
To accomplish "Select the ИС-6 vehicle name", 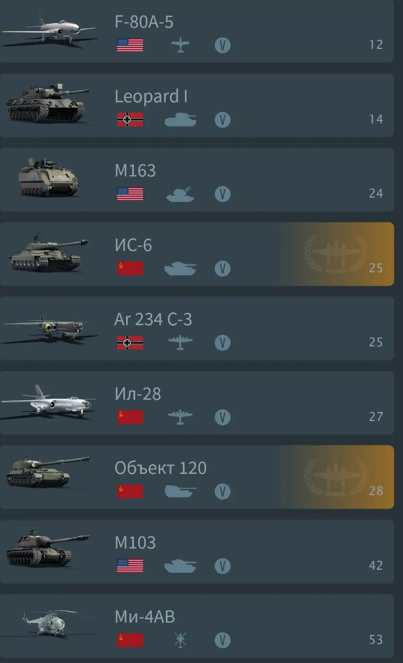I will pyautogui.click(x=133, y=245).
